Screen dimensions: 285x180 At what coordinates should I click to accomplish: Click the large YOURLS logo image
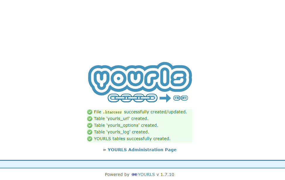point(140,82)
